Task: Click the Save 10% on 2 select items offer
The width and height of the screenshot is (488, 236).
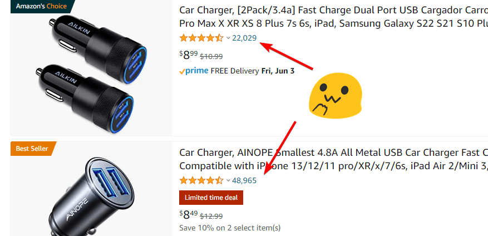Action: coord(230,228)
